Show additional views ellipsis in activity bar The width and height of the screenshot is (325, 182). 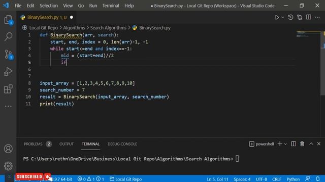8,106
